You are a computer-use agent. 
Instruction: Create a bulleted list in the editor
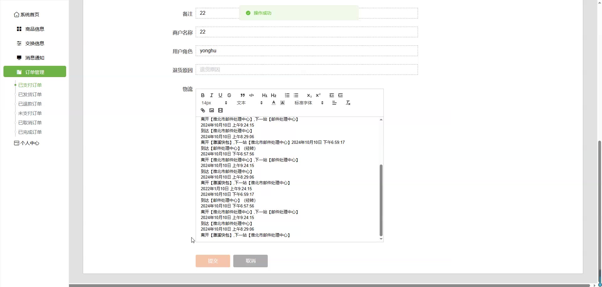296,95
